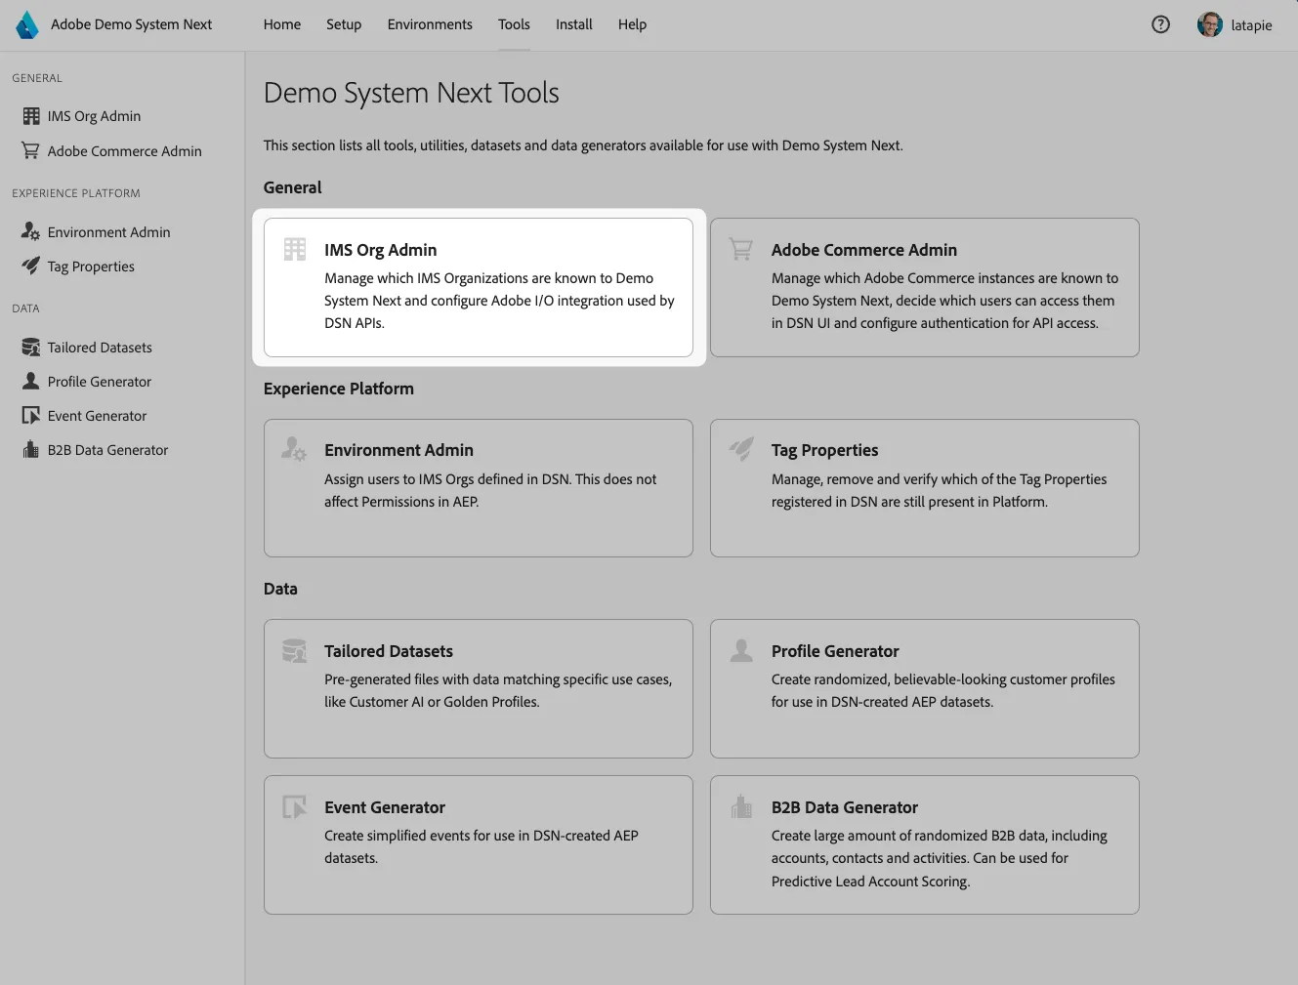This screenshot has width=1298, height=985.
Task: Click the Tag Properties card title
Action: point(825,450)
